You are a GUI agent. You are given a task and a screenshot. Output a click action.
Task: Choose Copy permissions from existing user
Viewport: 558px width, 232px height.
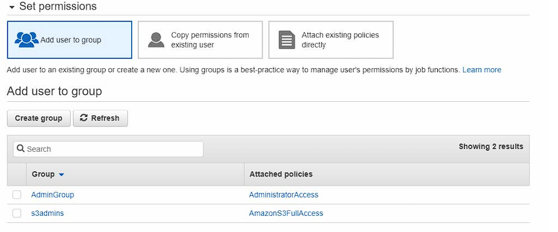coord(200,40)
